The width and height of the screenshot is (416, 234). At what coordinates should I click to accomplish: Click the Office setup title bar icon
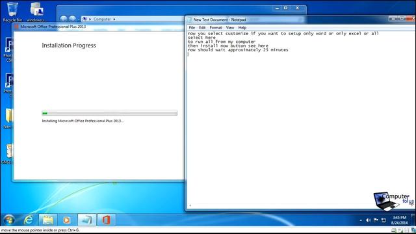(x=17, y=27)
